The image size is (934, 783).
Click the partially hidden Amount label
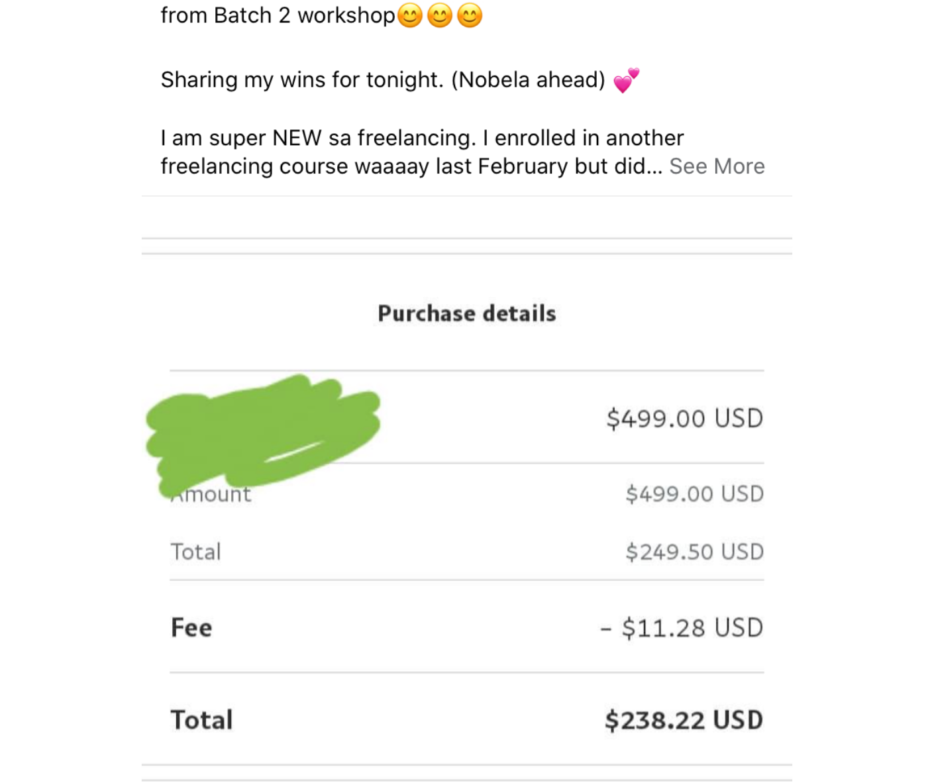click(x=219, y=495)
